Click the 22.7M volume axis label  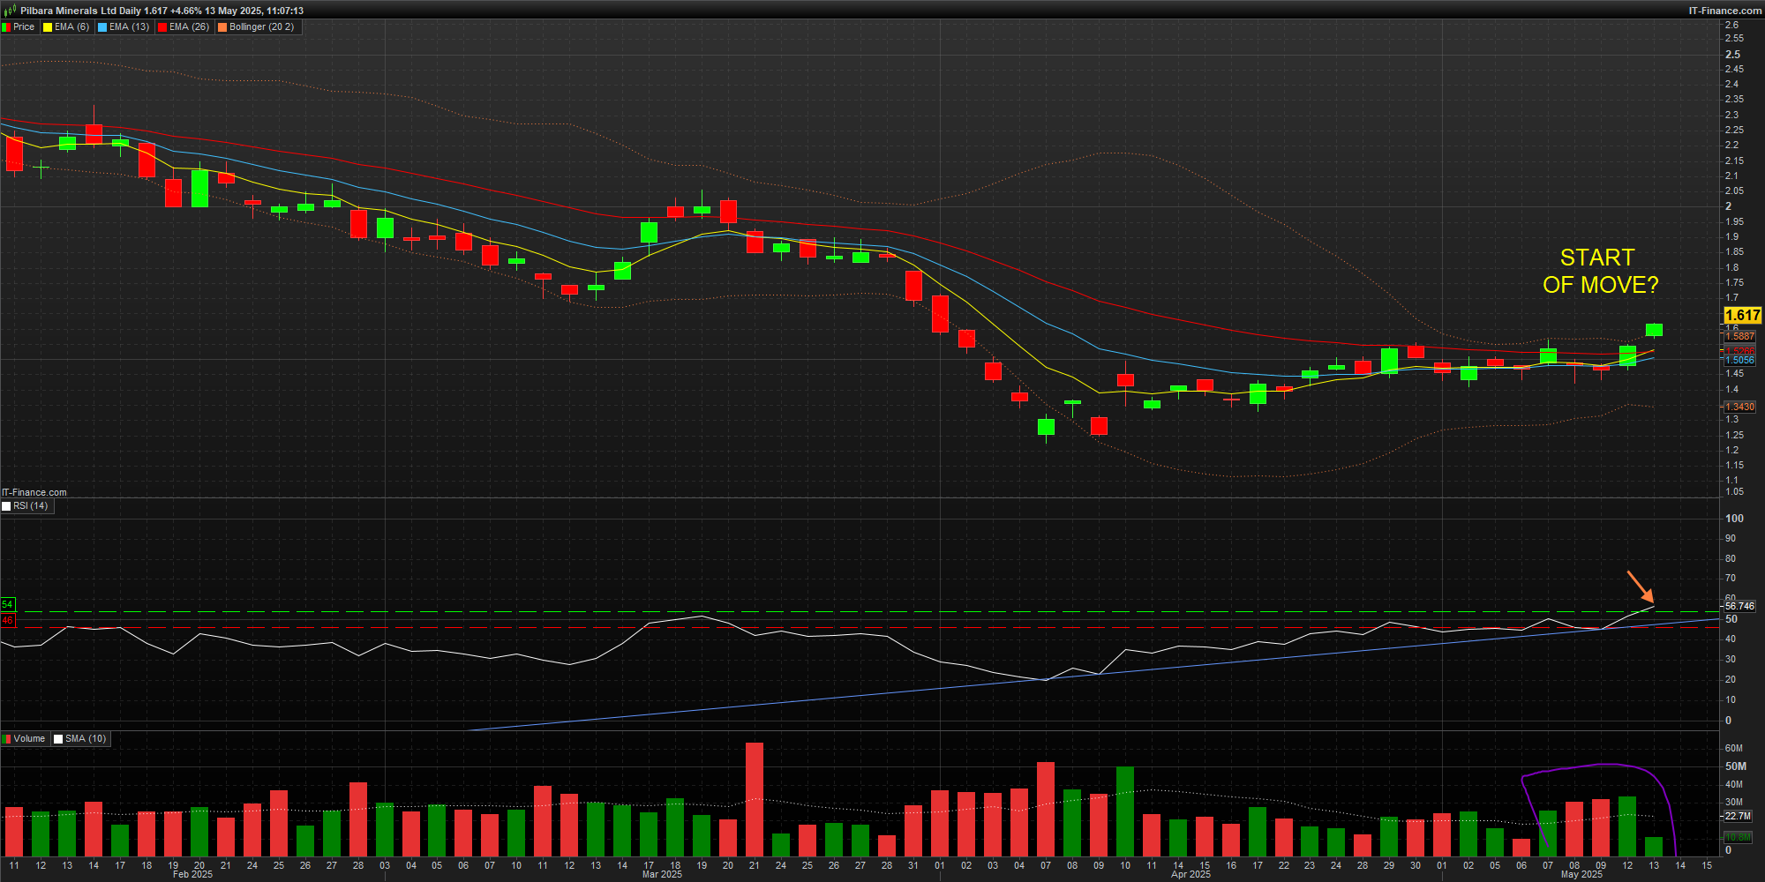point(1738,816)
